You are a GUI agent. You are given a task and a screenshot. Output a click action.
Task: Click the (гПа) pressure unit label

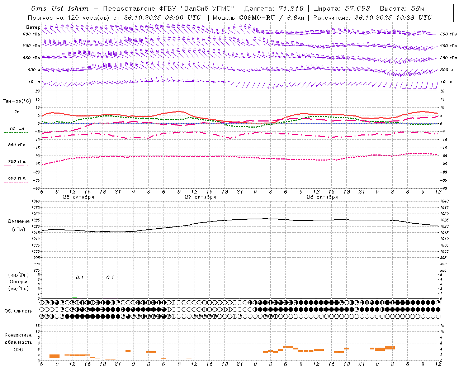[x=19, y=230]
